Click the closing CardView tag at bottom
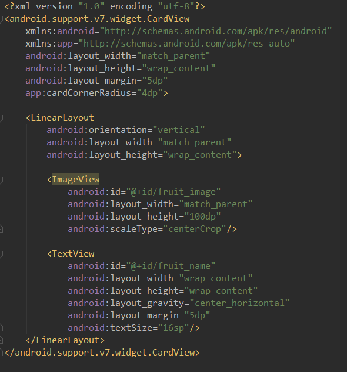 102,353
